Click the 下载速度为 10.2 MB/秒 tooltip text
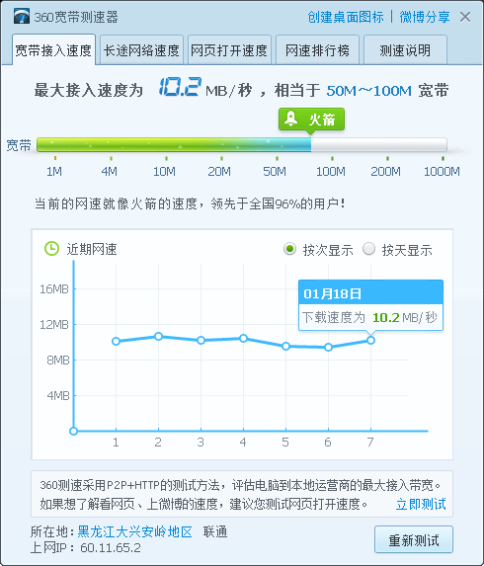This screenshot has height=566, width=484. (x=370, y=317)
